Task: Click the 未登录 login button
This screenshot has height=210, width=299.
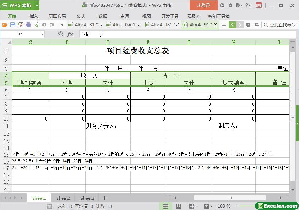Action: tap(203, 5)
